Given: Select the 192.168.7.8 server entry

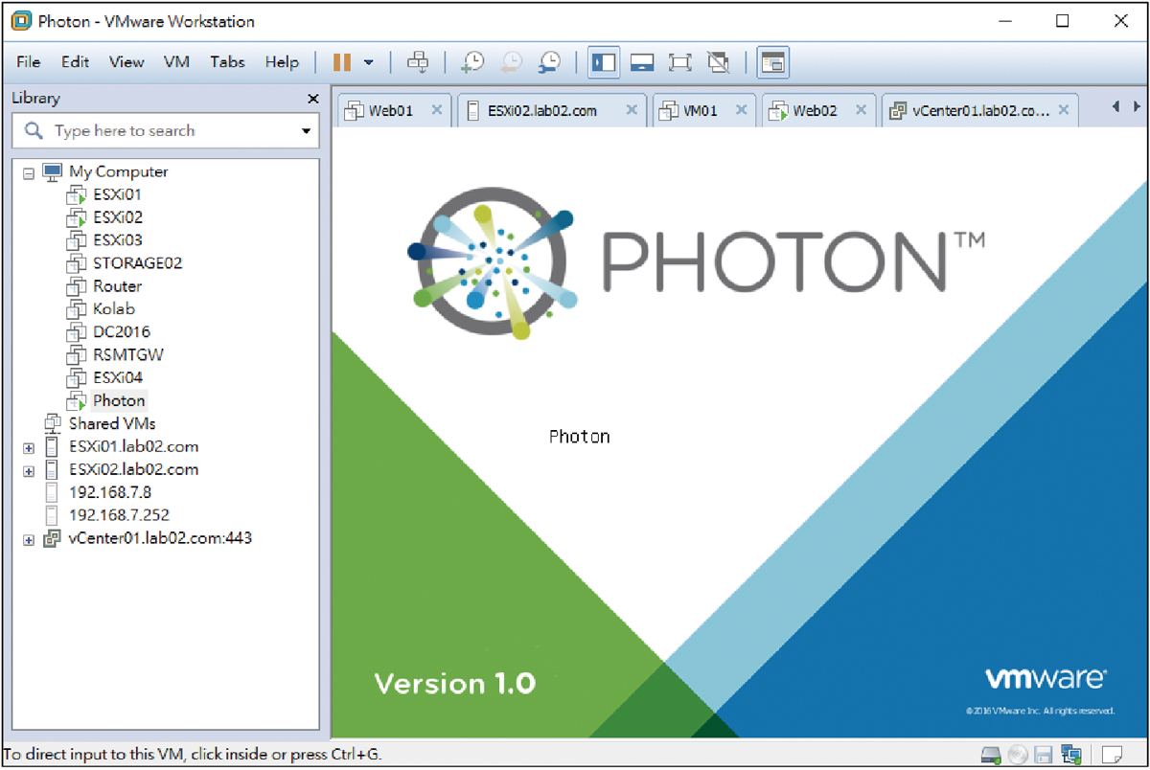Looking at the screenshot, I should pyautogui.click(x=110, y=493).
